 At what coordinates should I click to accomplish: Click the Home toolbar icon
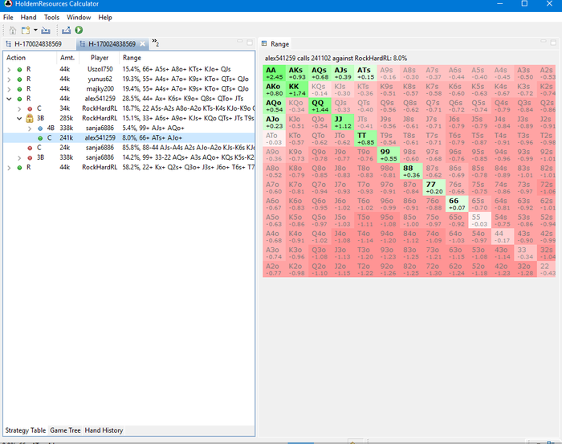(13, 31)
